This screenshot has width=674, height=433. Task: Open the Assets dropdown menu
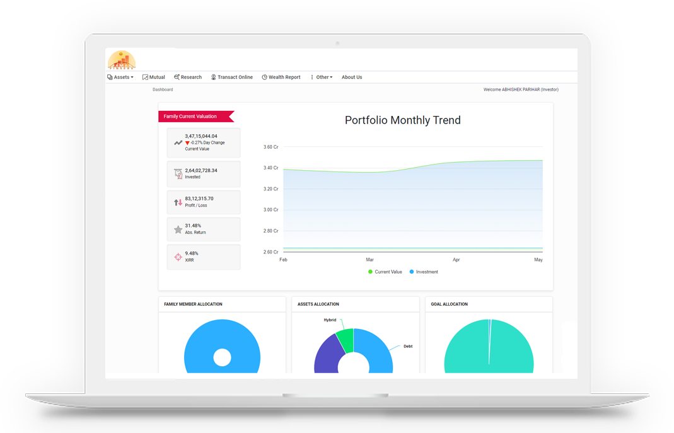click(x=120, y=78)
